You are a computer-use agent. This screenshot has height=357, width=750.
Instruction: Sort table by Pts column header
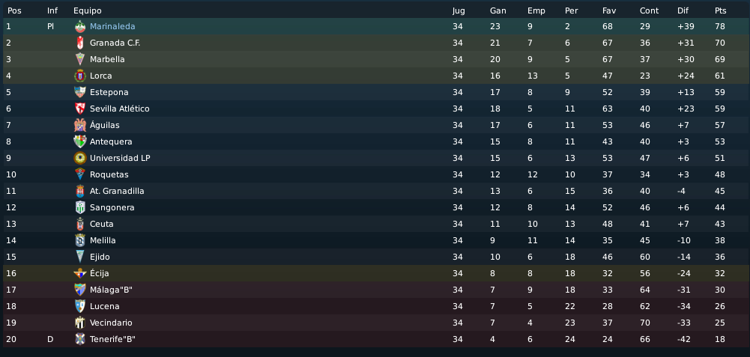pyautogui.click(x=721, y=10)
